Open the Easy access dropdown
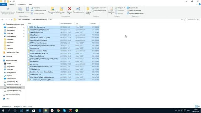201x113 pixels. pos(99,10)
